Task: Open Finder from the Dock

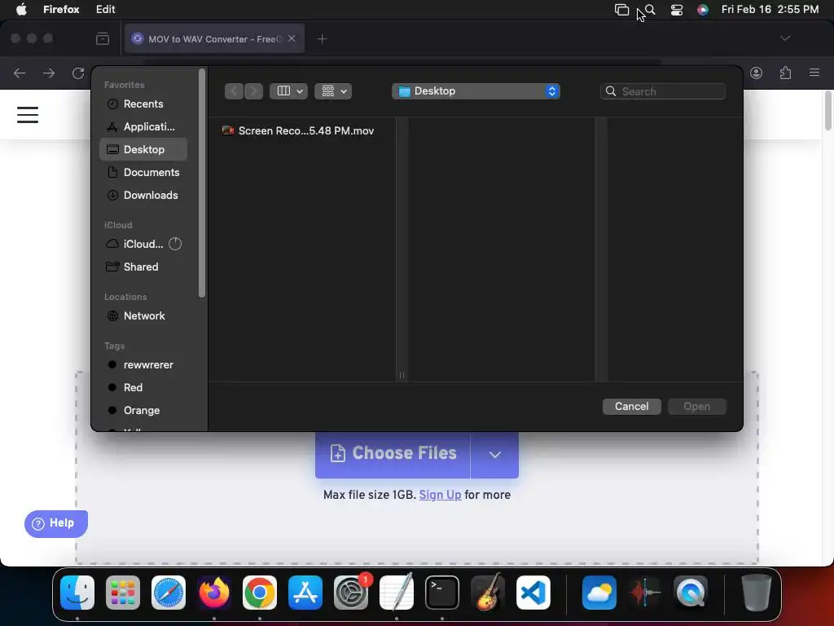Action: pos(77,593)
